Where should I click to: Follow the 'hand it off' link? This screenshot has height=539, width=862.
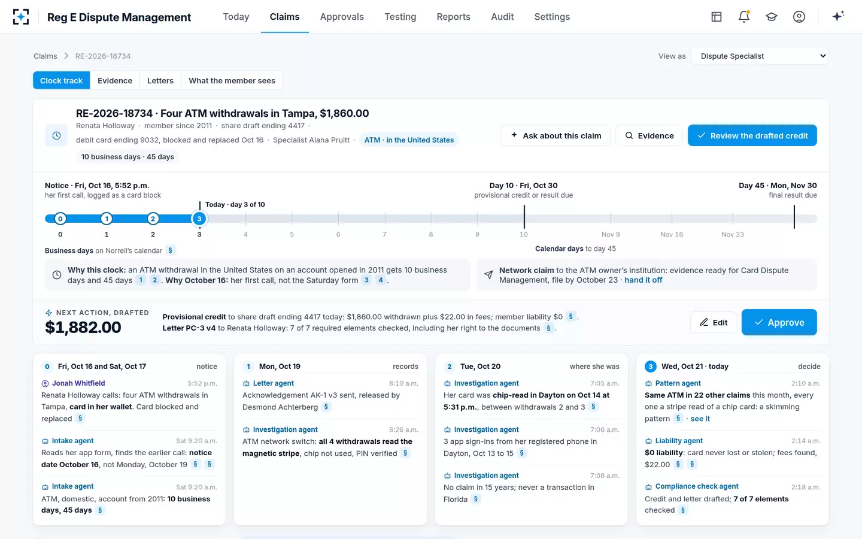tap(644, 280)
